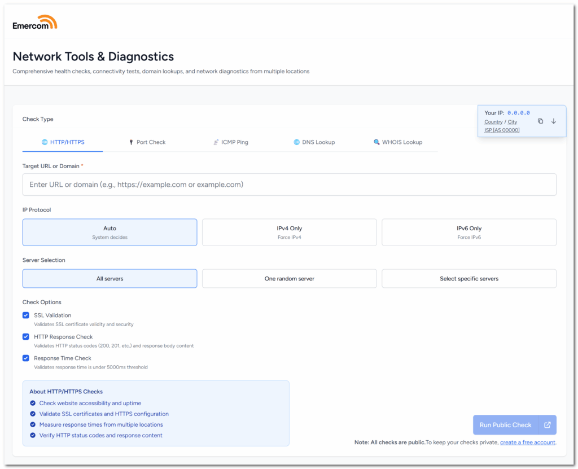Click the Emercom logo
The height and width of the screenshot is (469, 578).
35,23
